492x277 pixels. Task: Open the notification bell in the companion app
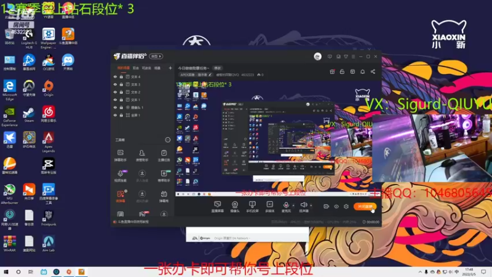[x=362, y=71]
